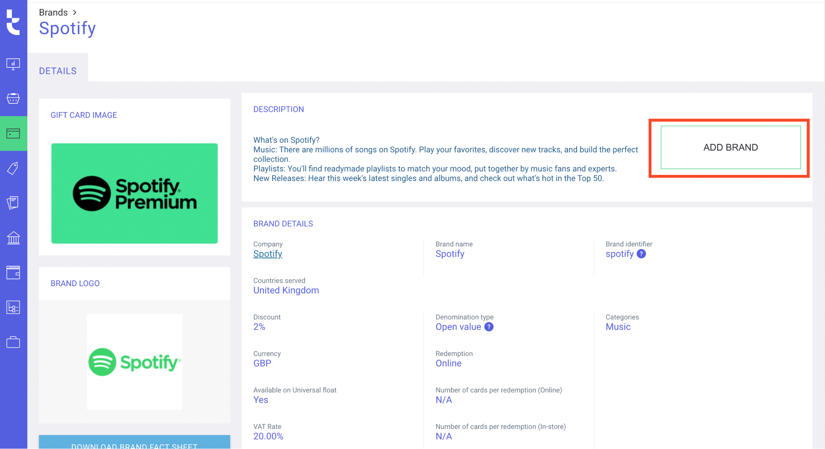
Task: Click the United Kingdom countries served value
Action: tap(286, 290)
